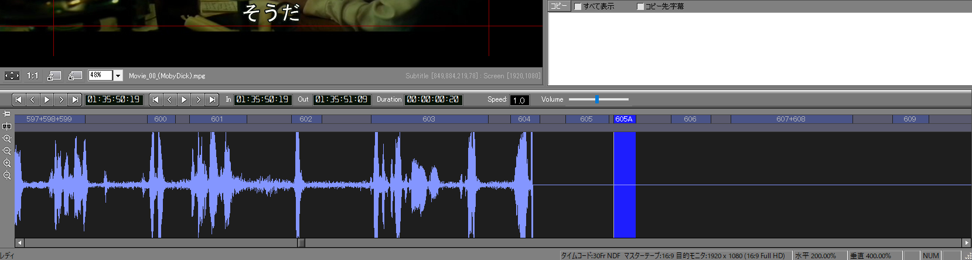Go to the last subtitle in the second transport group
This screenshot has width=972, height=260.
tap(212, 99)
